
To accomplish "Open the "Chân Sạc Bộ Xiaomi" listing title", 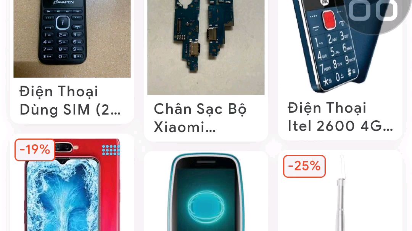I will (x=200, y=118).
